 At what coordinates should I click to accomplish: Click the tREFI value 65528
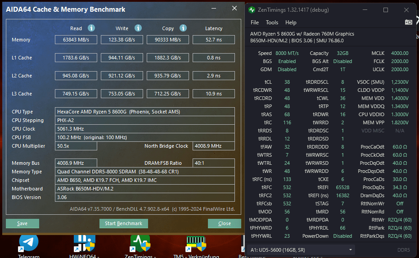pos(342,187)
